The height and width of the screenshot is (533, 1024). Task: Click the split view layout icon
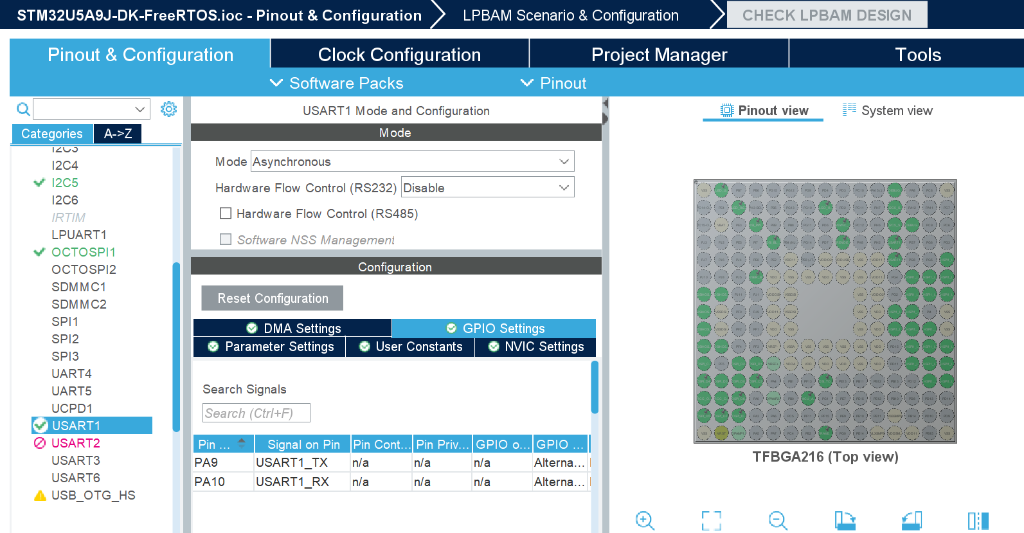[978, 520]
